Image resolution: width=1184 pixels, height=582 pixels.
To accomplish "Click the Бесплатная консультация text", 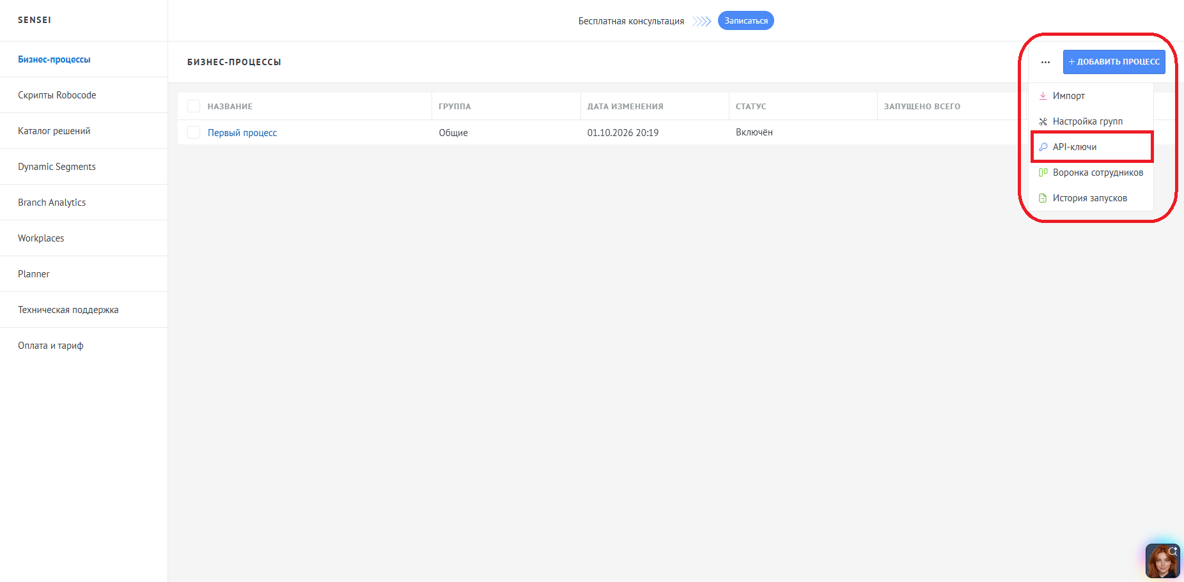I will click(x=631, y=21).
